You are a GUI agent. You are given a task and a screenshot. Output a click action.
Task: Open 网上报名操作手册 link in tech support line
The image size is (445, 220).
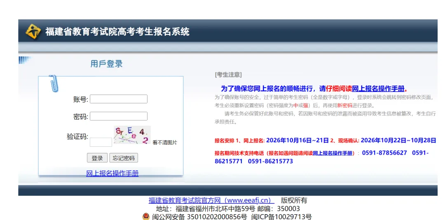(333, 153)
